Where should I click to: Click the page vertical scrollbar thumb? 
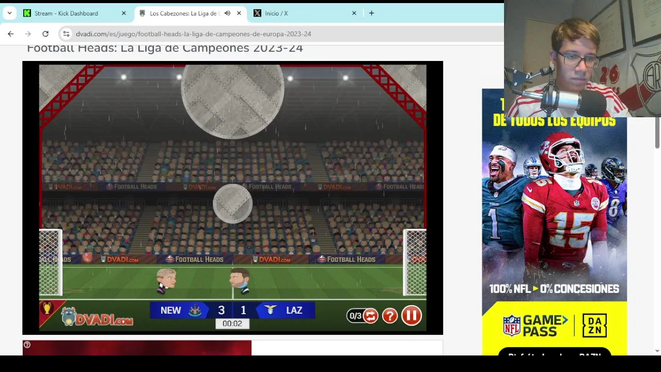click(x=657, y=132)
